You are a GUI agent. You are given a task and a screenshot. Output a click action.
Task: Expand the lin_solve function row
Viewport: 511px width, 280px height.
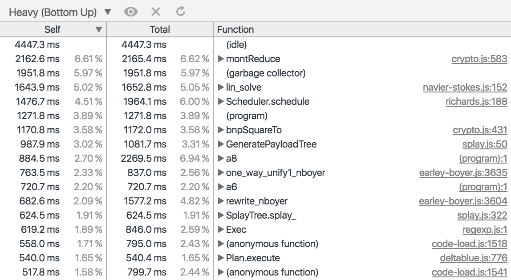click(221, 88)
